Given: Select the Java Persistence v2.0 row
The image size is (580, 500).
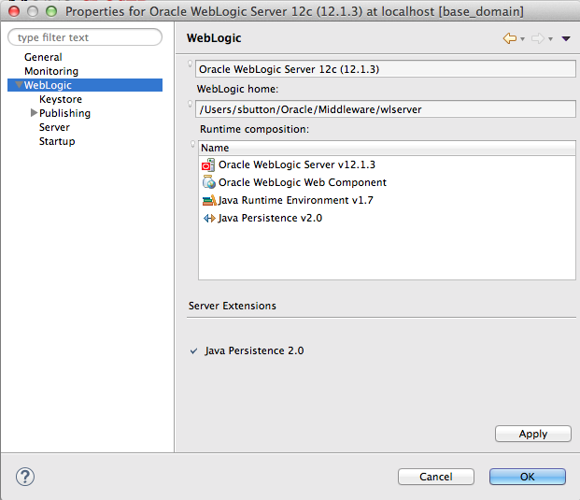Looking at the screenshot, I should point(387,218).
